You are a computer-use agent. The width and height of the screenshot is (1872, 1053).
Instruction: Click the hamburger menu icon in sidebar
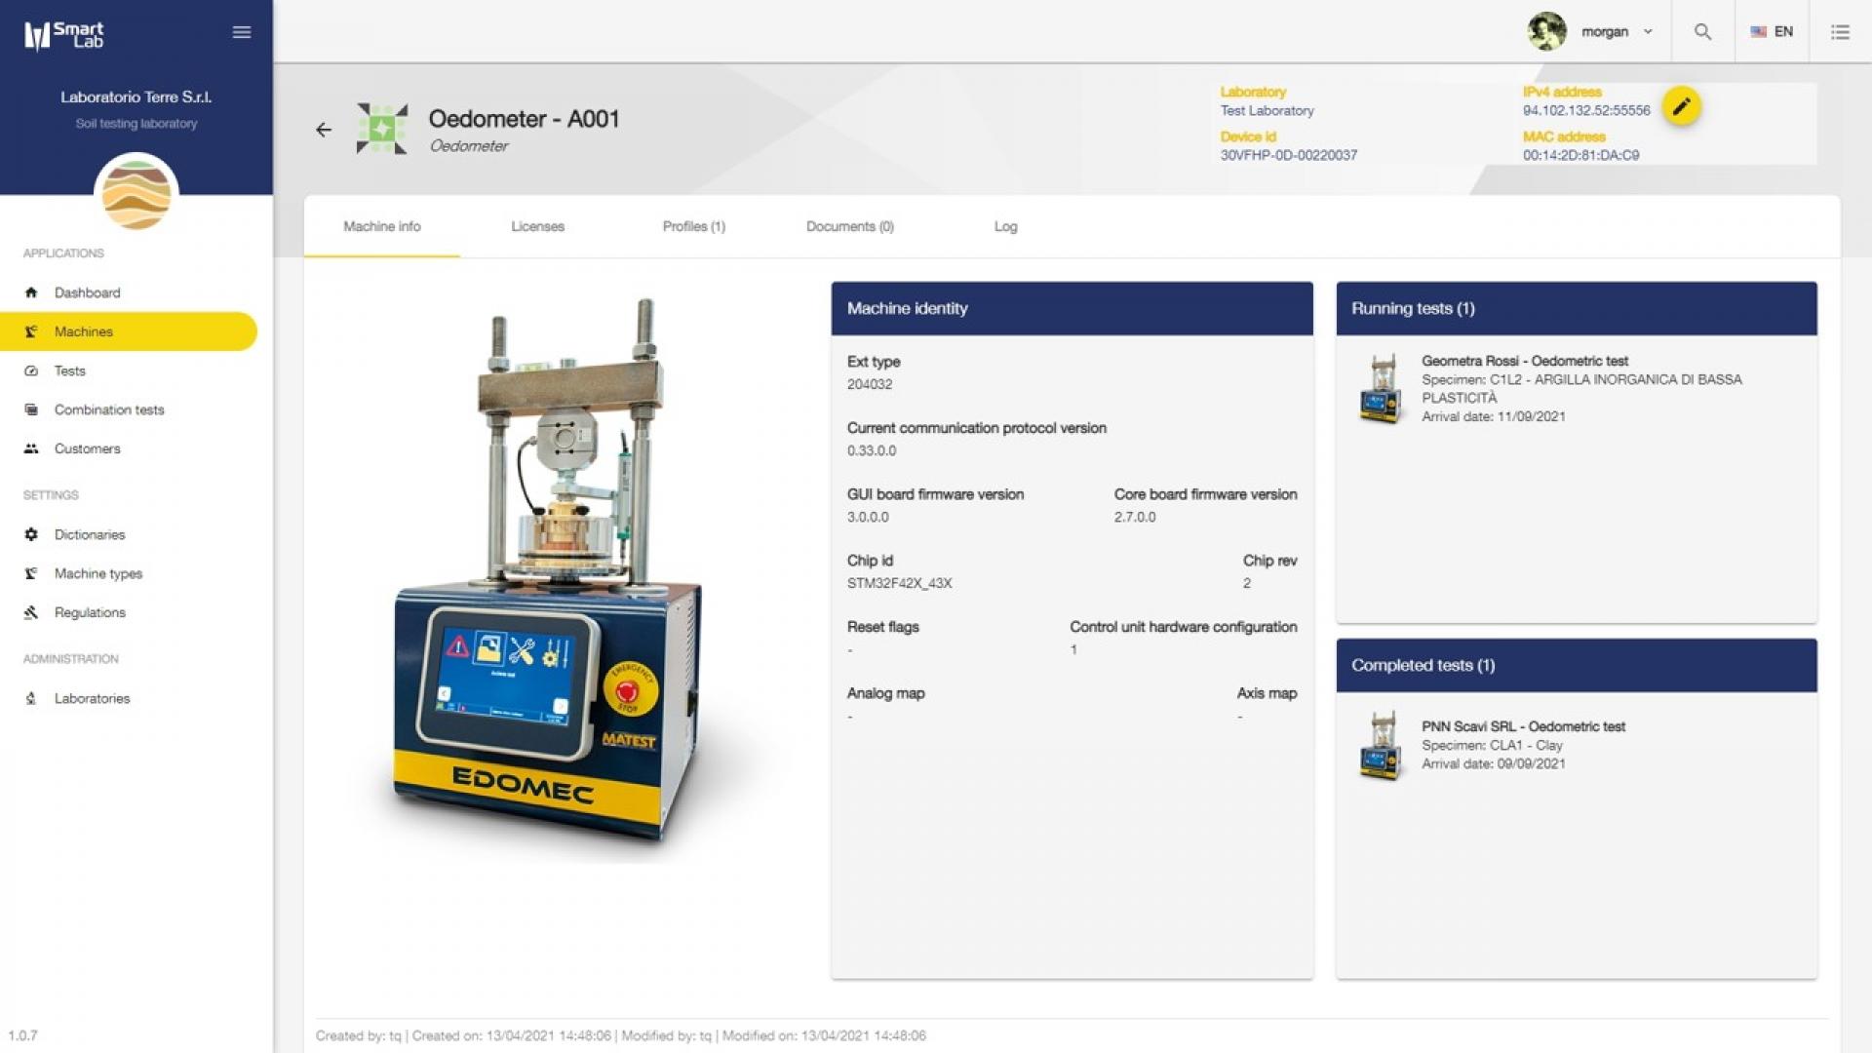[242, 32]
